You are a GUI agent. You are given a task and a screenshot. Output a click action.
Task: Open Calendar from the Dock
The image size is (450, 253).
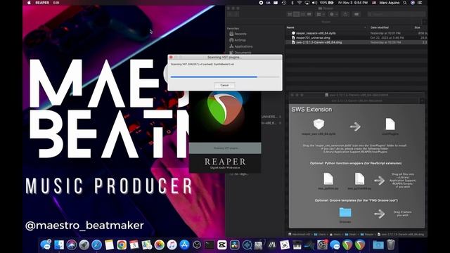134,245
